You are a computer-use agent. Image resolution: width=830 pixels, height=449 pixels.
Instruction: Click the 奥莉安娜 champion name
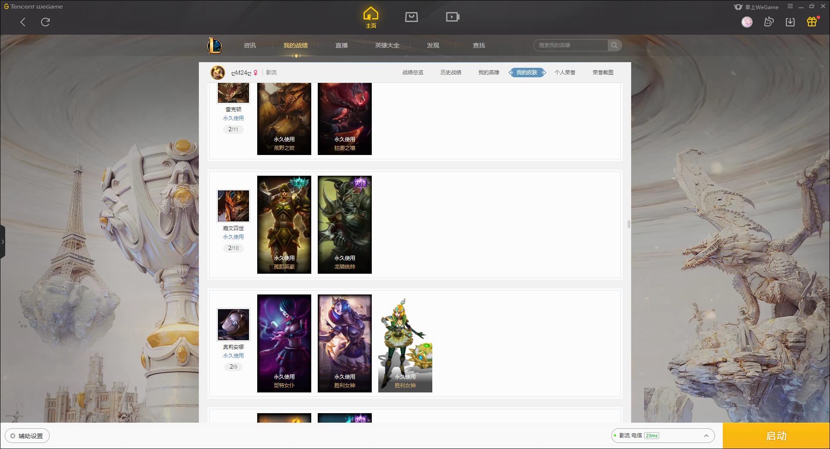(x=233, y=347)
